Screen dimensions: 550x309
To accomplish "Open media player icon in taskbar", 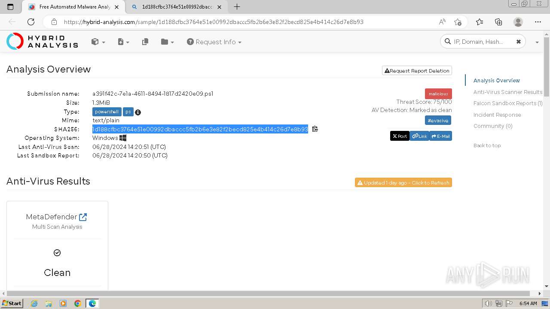I will pos(63,303).
